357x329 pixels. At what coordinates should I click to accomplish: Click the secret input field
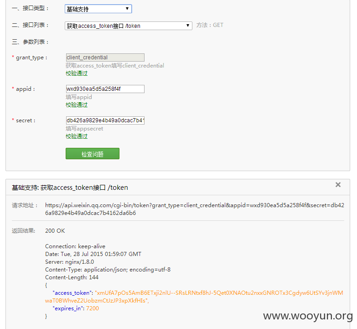[105, 120]
